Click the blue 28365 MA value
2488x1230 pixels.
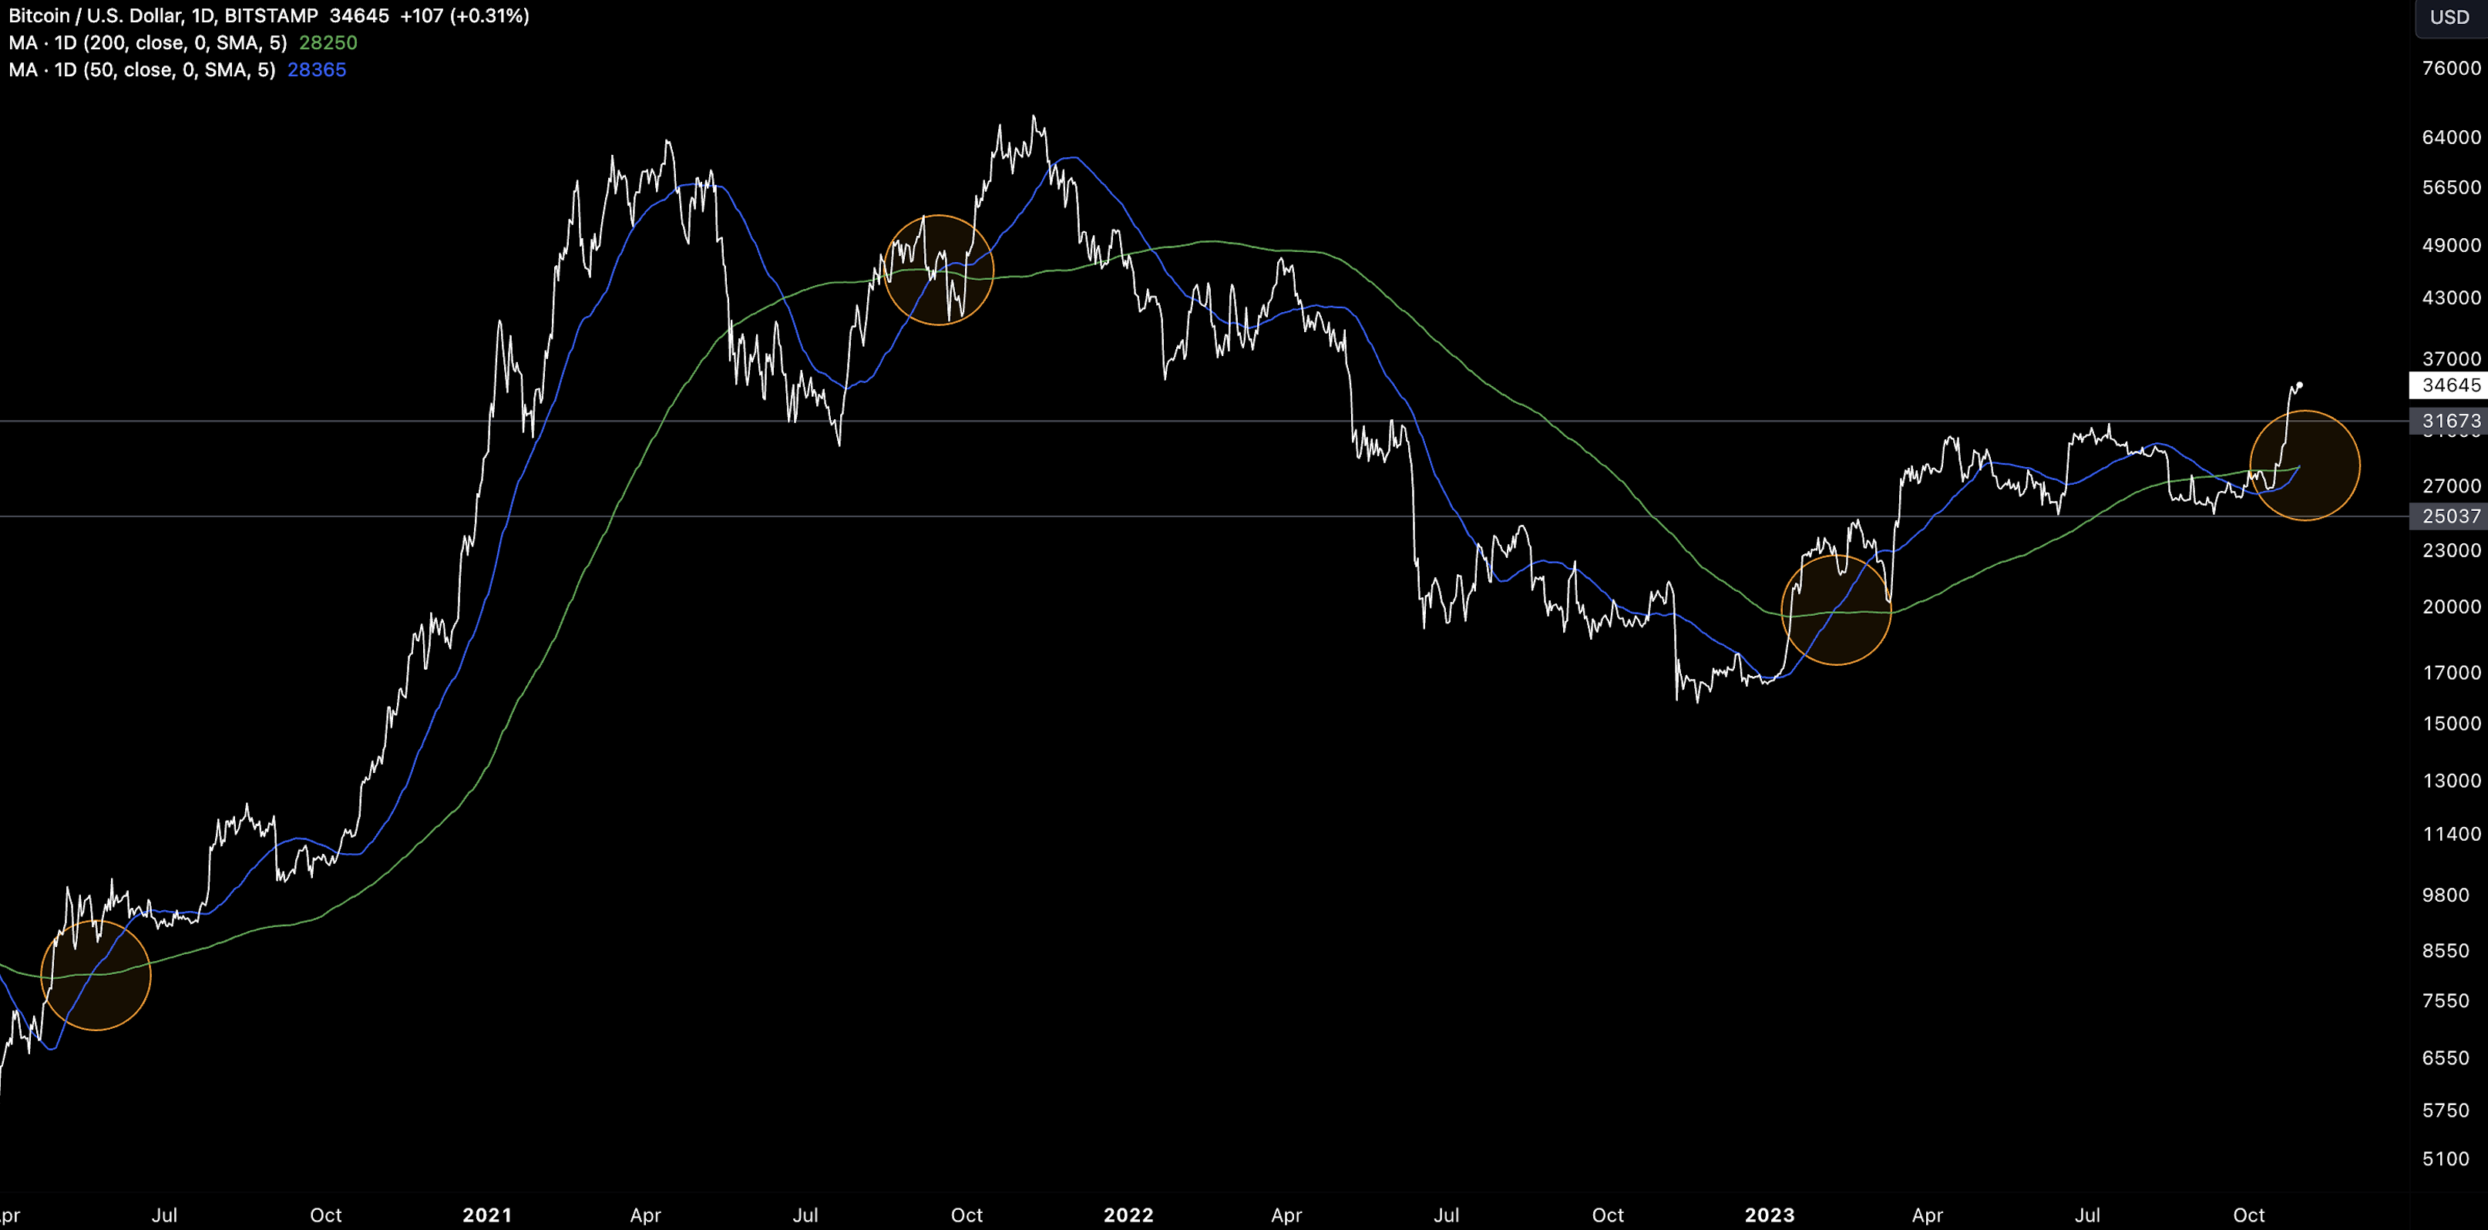point(316,69)
